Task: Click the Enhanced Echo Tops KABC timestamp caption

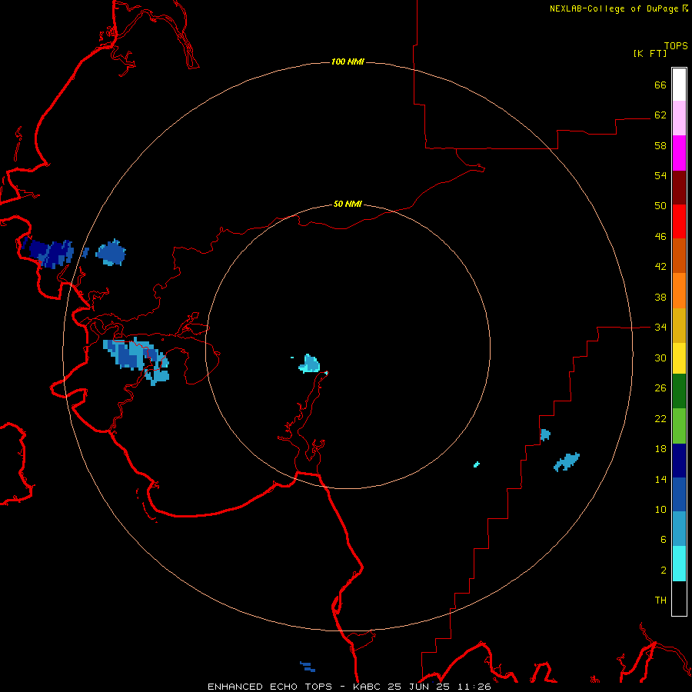Action: (x=349, y=687)
